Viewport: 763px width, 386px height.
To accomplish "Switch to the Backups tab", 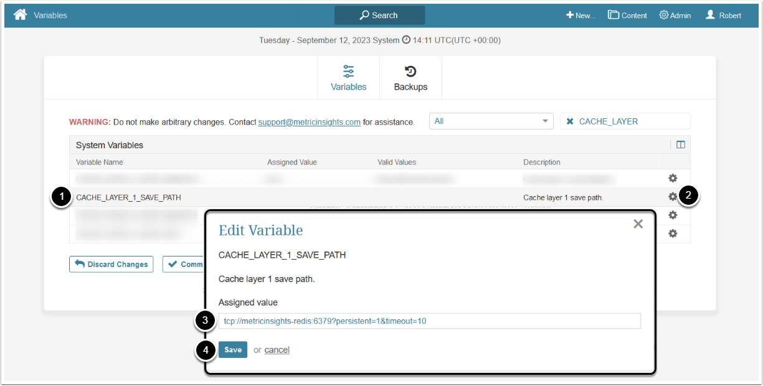I will pyautogui.click(x=410, y=78).
